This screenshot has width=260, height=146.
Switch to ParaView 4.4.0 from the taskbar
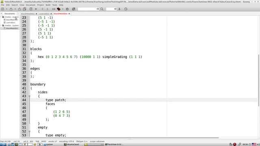click(114, 144)
